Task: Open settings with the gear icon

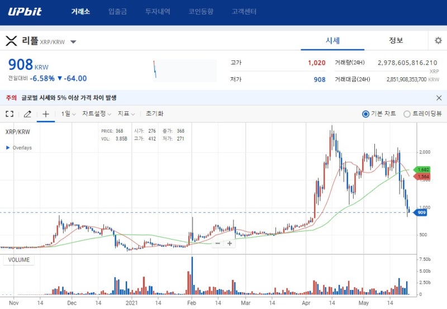Action: (x=438, y=40)
